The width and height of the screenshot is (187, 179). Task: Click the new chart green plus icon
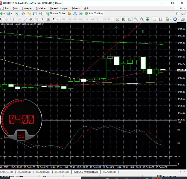click(1, 13)
